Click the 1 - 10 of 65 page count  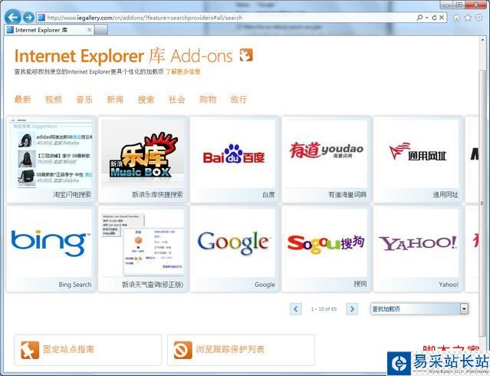(x=324, y=309)
